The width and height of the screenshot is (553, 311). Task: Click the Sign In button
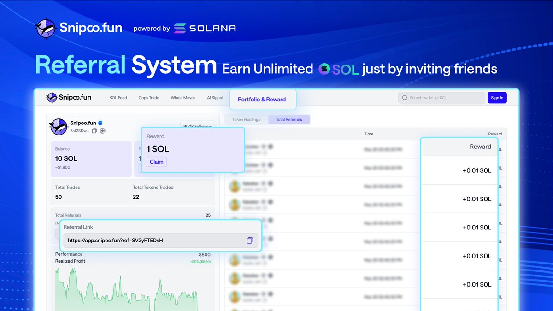[x=497, y=98]
